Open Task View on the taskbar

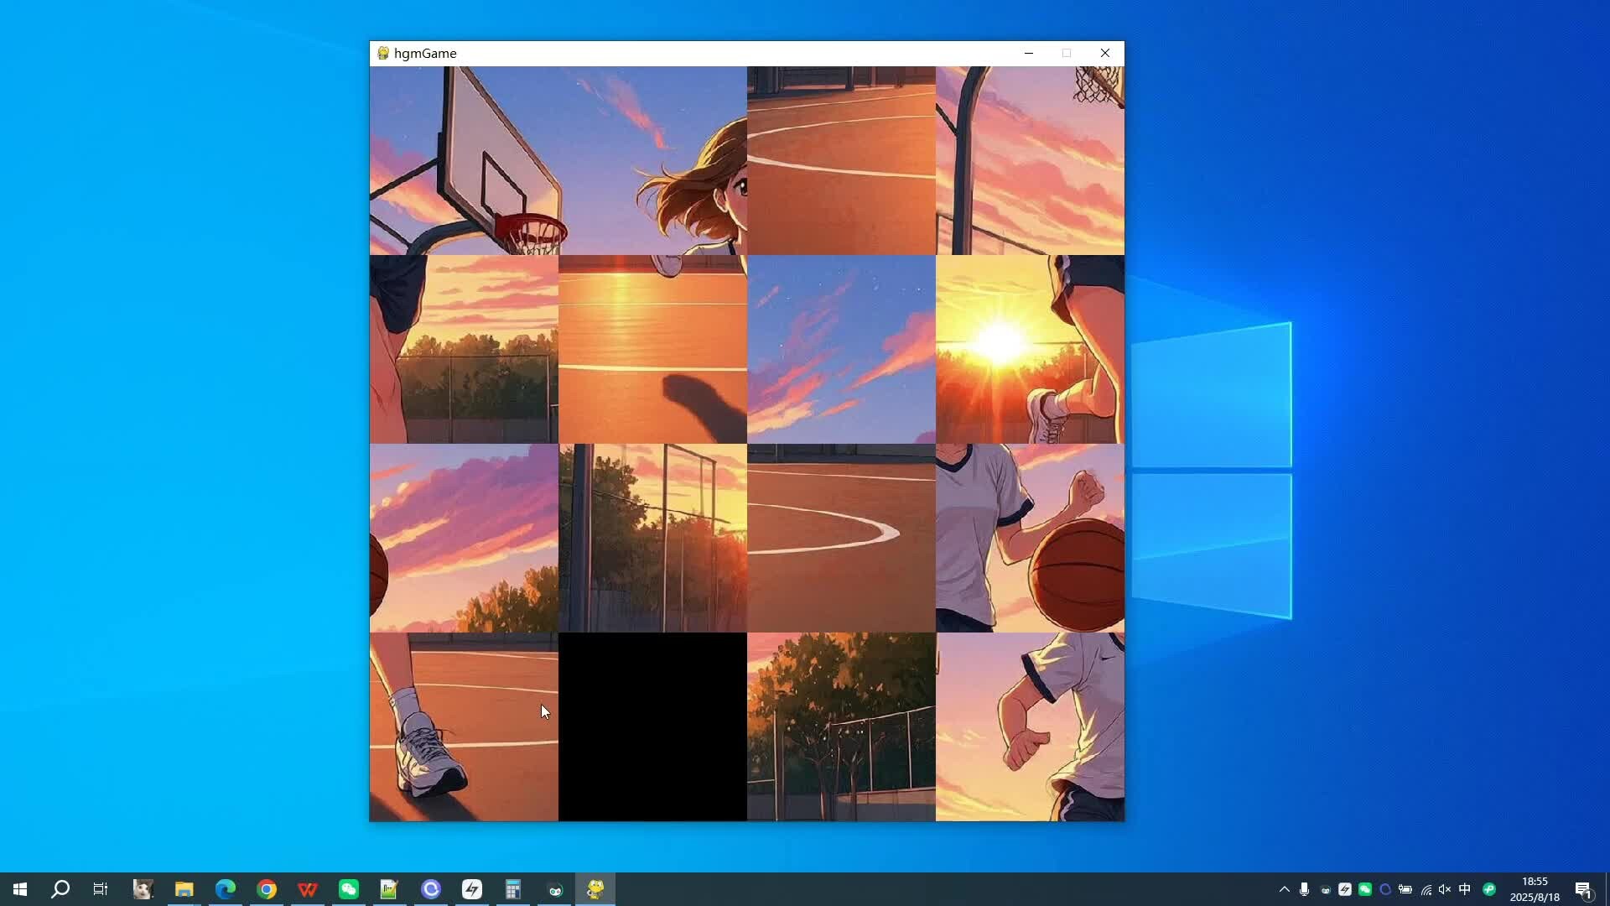[x=101, y=889]
